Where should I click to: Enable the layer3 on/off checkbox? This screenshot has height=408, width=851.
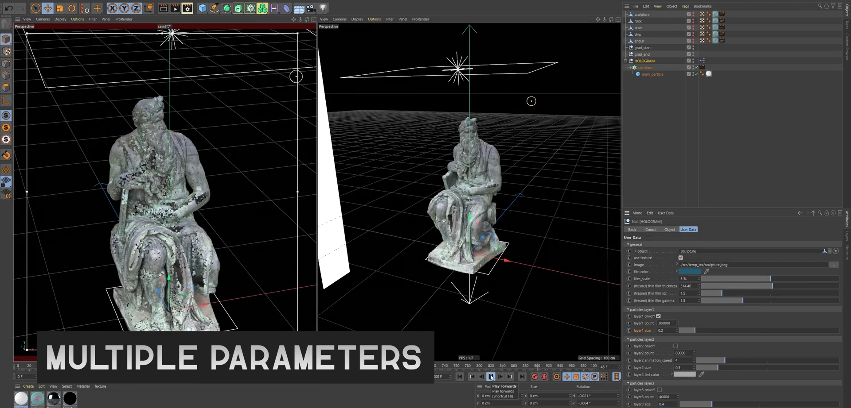[x=659, y=390]
